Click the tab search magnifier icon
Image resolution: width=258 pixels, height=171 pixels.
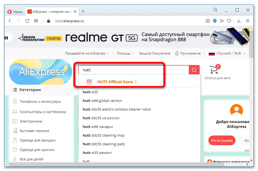215,10
